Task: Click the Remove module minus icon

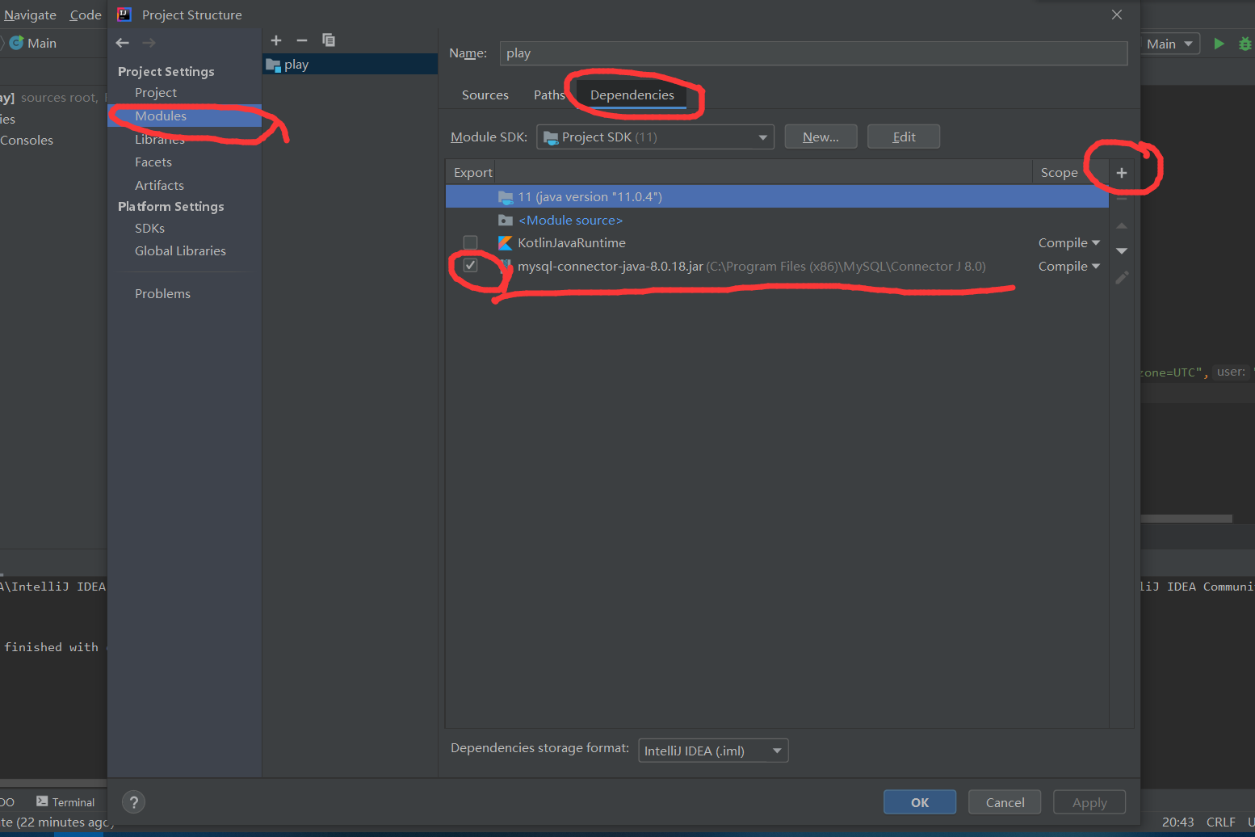Action: tap(301, 40)
